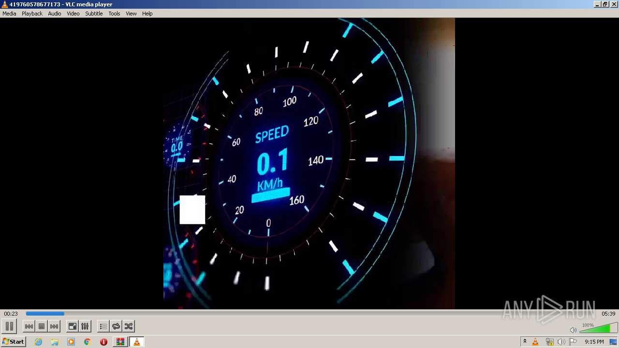Toggle fullscreen video mode
Screen dimensions: 619x348
(x=72, y=326)
